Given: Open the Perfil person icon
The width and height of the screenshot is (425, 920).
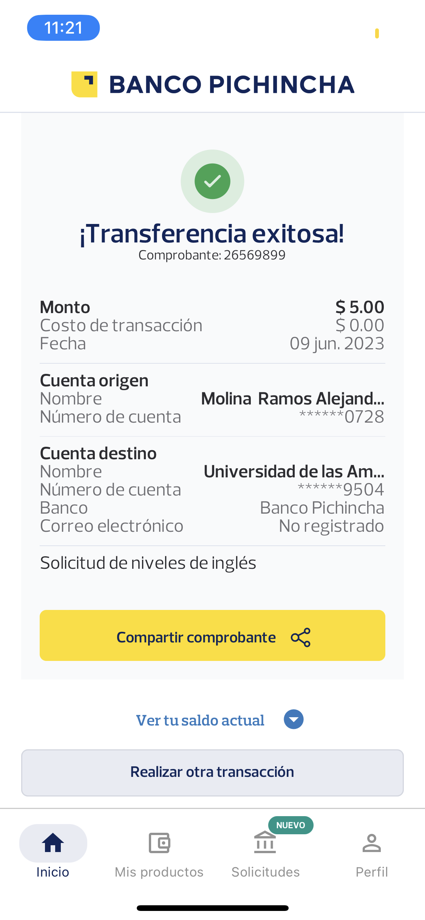Looking at the screenshot, I should [x=372, y=843].
